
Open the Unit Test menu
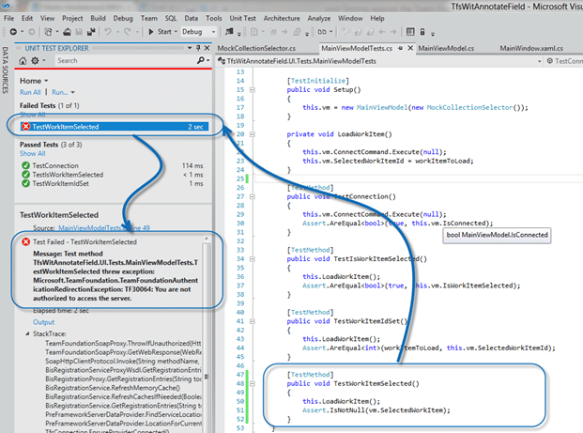coord(243,18)
